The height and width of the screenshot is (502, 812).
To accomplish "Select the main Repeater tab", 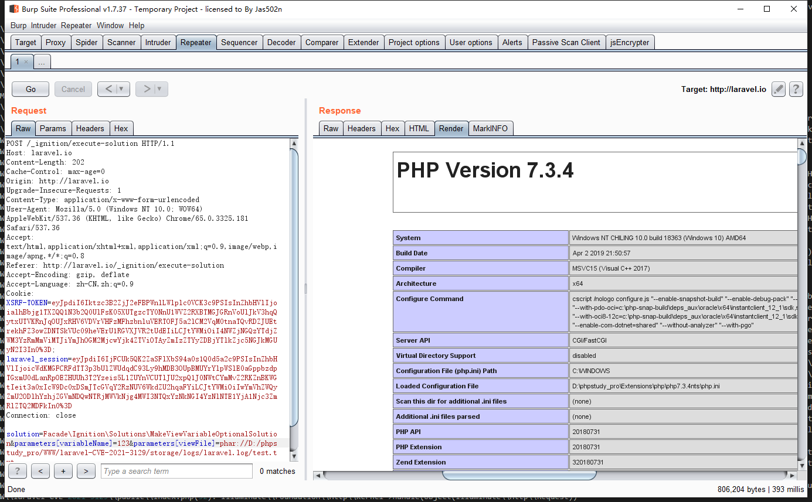I will 196,42.
